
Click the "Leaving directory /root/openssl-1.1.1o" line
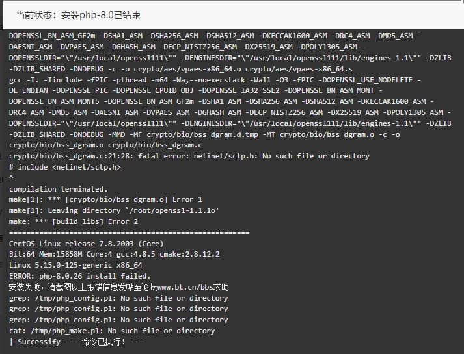(x=114, y=210)
